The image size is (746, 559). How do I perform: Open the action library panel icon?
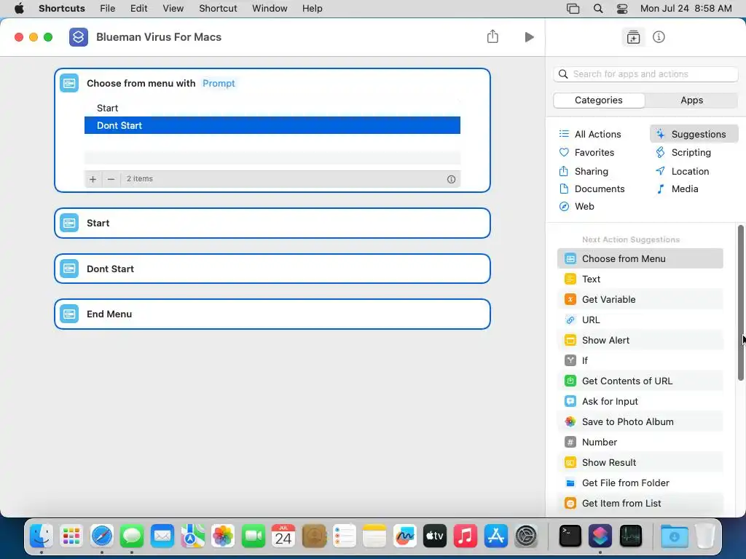pyautogui.click(x=633, y=37)
